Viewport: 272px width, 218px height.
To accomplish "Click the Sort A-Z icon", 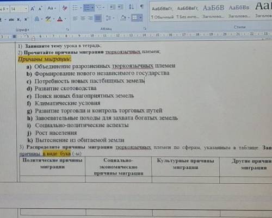I will [131, 7].
